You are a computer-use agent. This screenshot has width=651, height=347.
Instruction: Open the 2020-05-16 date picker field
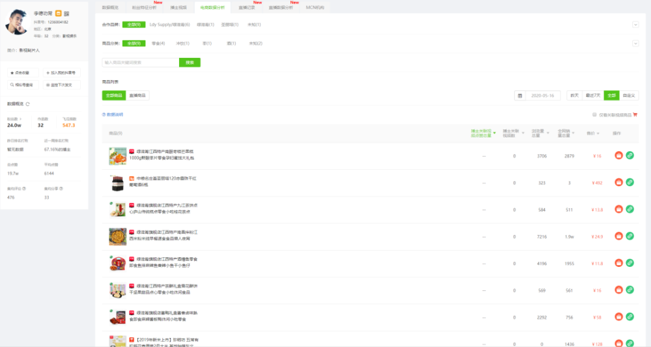[543, 96]
